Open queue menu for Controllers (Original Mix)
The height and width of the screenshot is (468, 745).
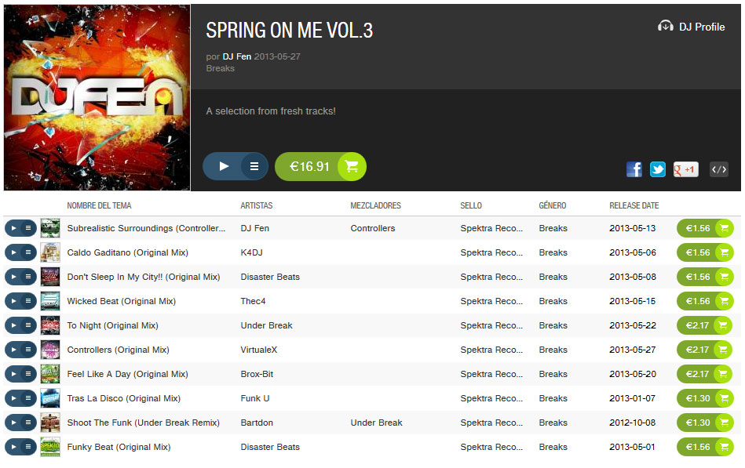point(28,350)
